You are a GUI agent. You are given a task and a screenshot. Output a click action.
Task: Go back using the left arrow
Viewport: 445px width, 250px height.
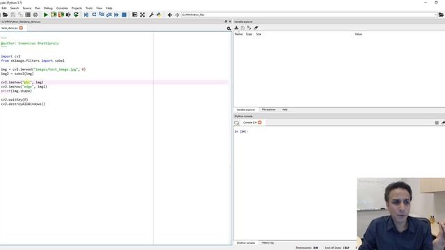[170, 15]
